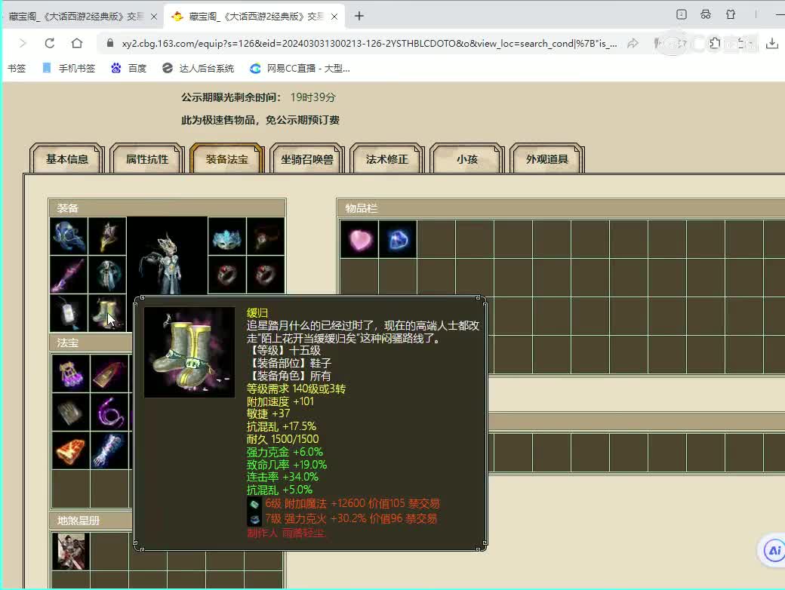Select the yellow boots 缓归 icon

click(108, 313)
